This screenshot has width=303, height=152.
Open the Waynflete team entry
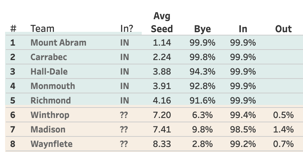click(52, 144)
